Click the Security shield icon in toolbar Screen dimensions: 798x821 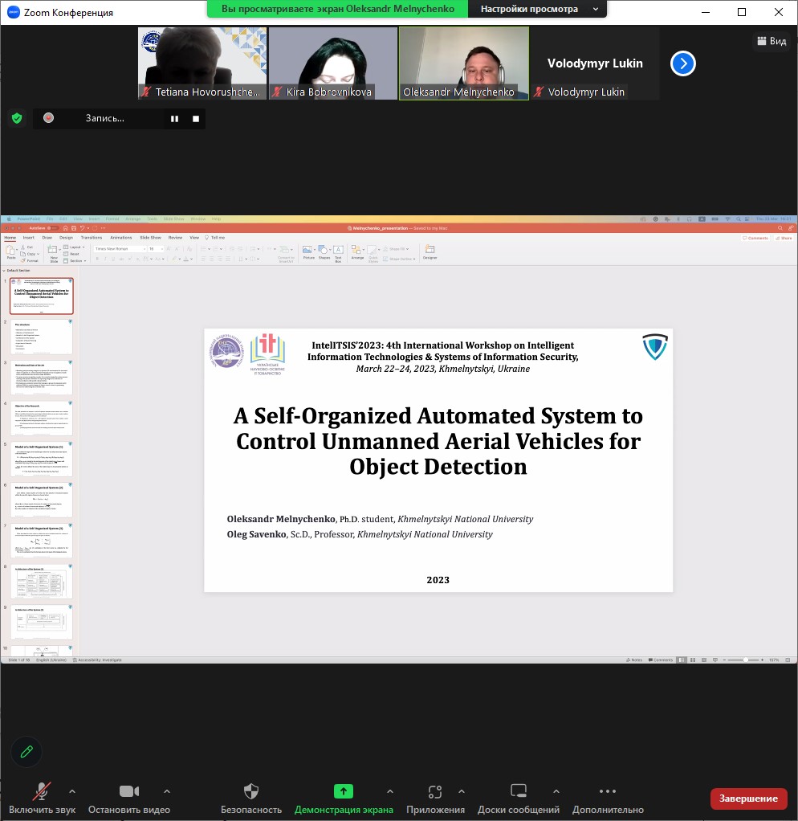(251, 791)
